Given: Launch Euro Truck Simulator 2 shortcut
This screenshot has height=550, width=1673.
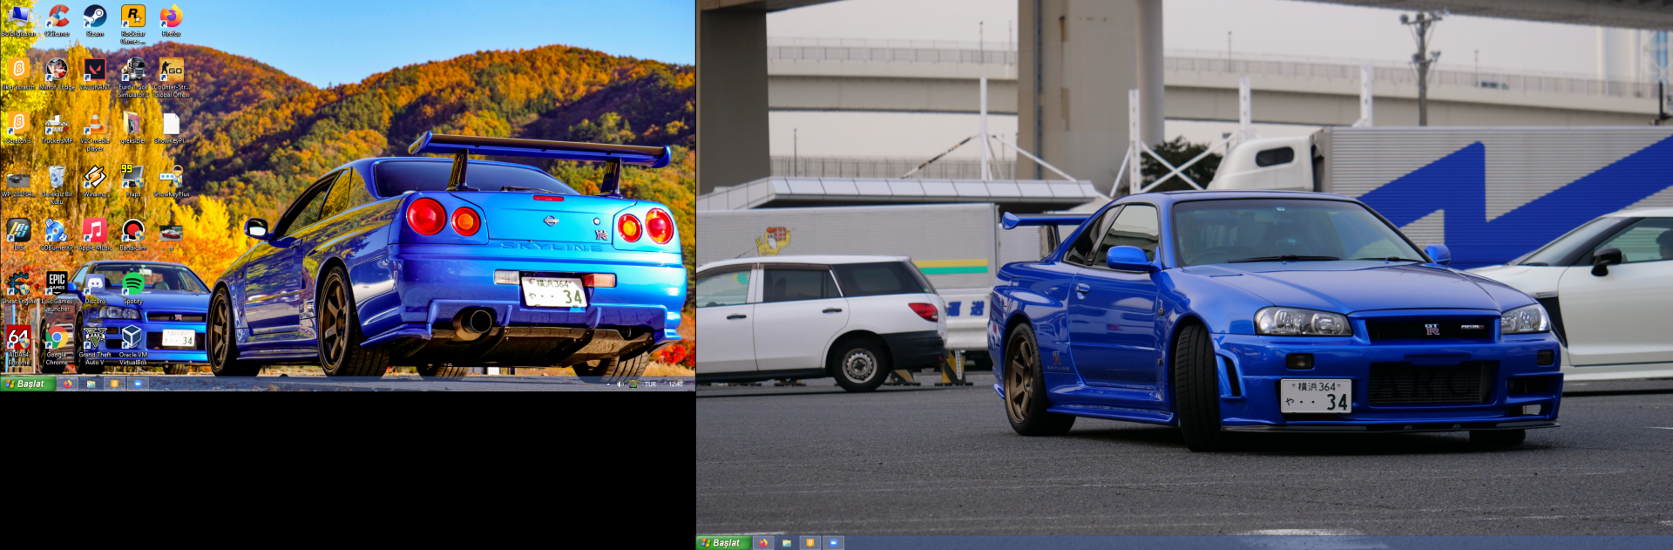Looking at the screenshot, I should tap(132, 78).
